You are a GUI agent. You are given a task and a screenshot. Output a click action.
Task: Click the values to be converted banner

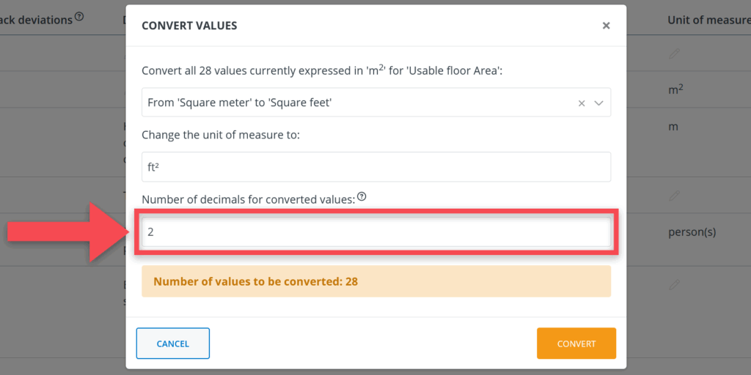pyautogui.click(x=375, y=281)
